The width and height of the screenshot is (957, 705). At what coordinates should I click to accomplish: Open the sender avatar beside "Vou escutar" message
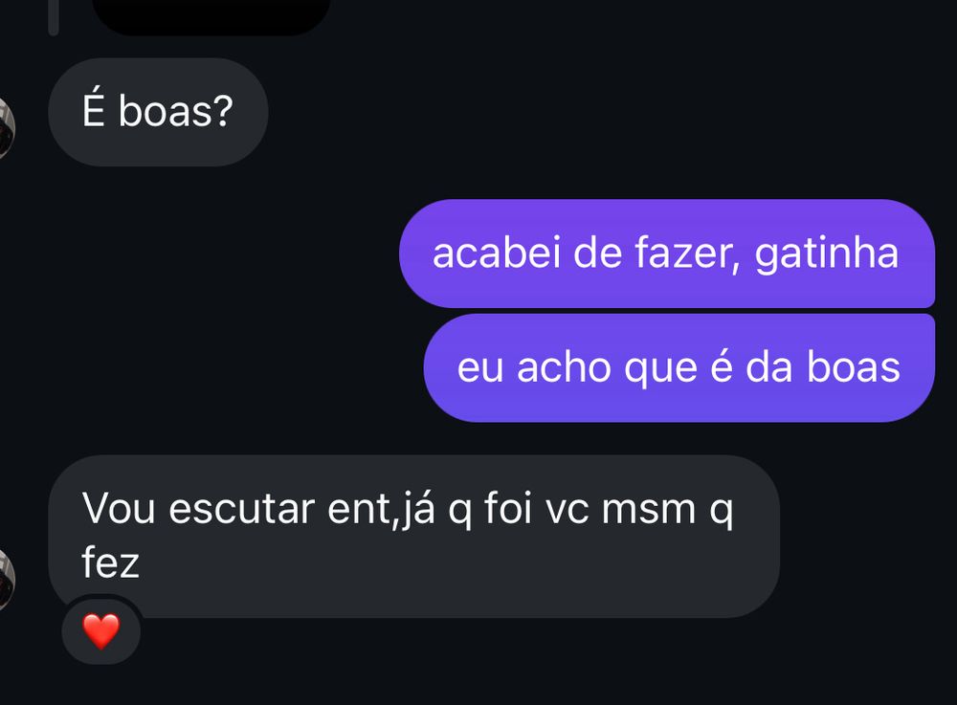[6, 580]
